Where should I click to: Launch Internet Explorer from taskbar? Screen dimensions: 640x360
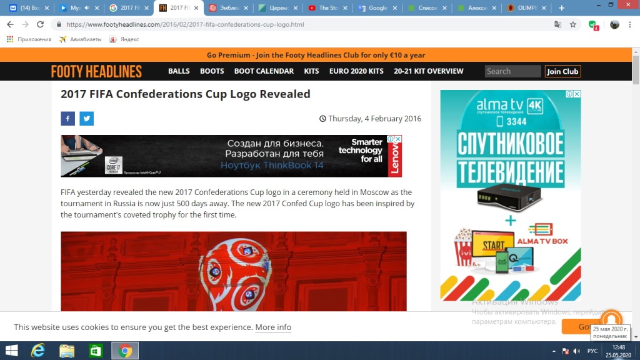[x=38, y=351]
